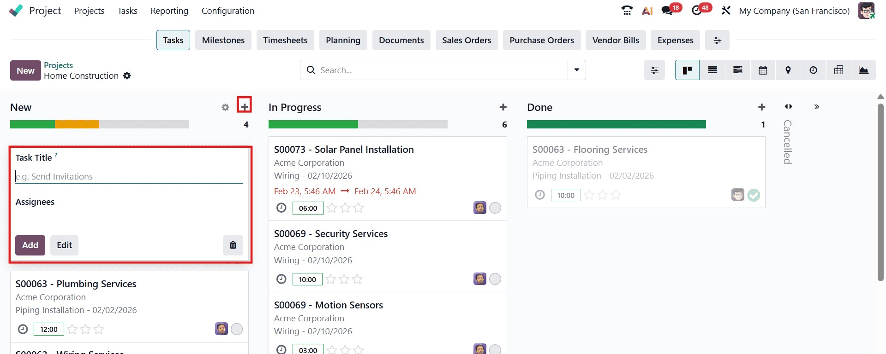Switch to Map view
The height and width of the screenshot is (354, 886).
click(x=788, y=70)
